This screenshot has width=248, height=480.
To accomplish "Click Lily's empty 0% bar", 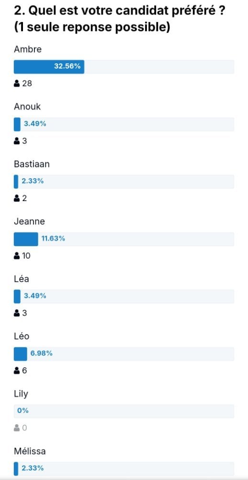I will [124, 411].
